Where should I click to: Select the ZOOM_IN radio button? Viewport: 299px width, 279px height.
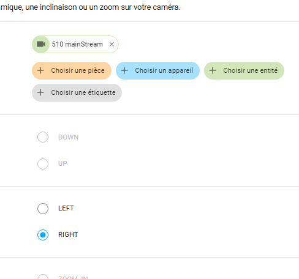point(43,277)
